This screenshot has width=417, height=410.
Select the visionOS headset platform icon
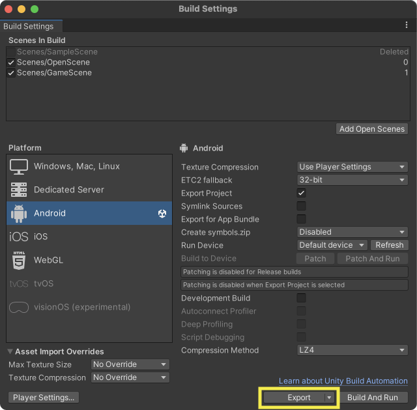click(19, 307)
